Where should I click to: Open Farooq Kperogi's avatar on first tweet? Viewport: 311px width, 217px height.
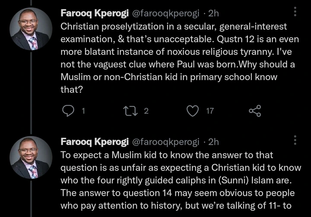[30, 29]
